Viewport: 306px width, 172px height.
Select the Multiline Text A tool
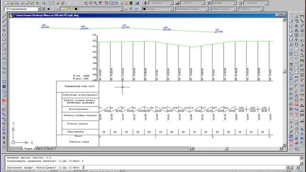pos(4,142)
